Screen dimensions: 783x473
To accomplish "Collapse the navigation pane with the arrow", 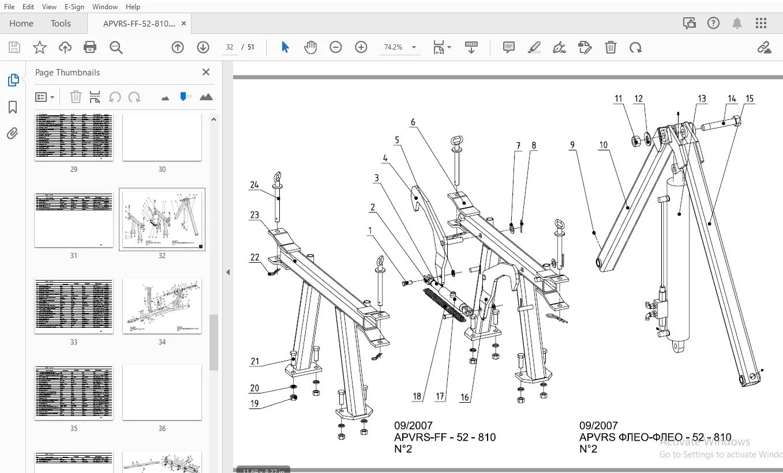I will (228, 273).
